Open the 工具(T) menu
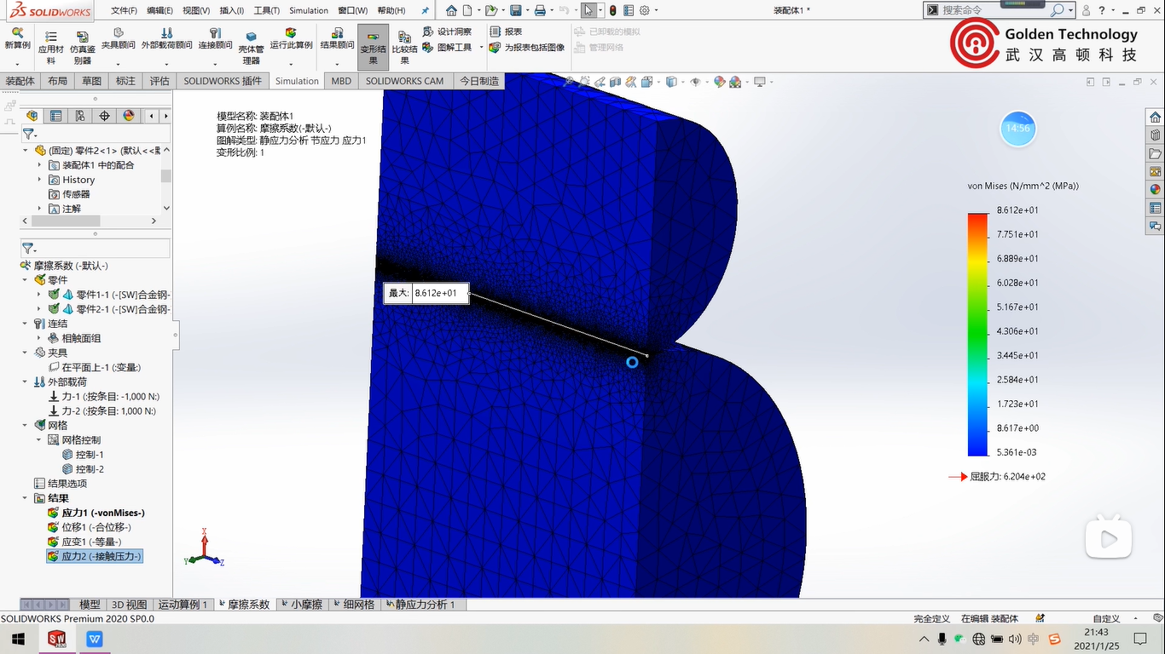 pos(266,10)
